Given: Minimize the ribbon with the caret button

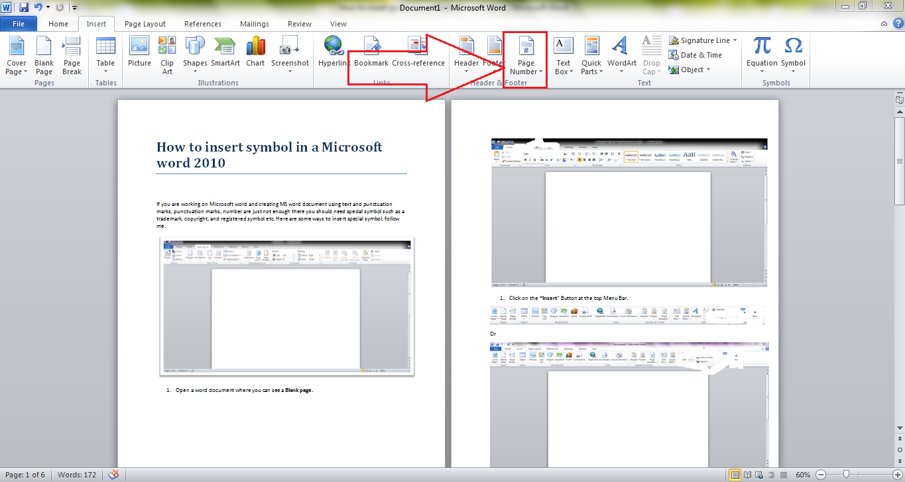Looking at the screenshot, I should pyautogui.click(x=884, y=23).
